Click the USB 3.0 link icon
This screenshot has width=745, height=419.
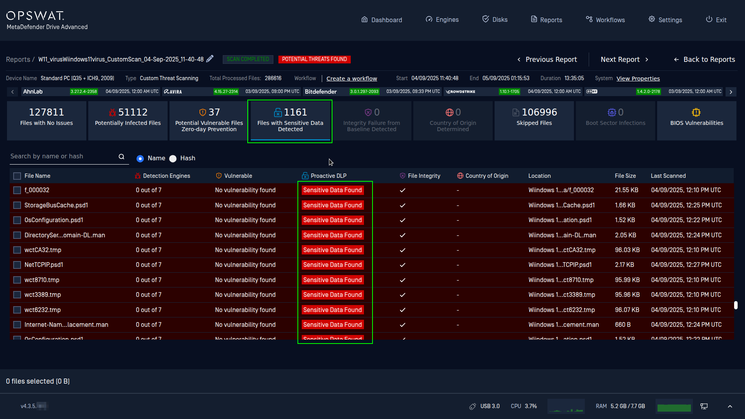tap(472, 406)
